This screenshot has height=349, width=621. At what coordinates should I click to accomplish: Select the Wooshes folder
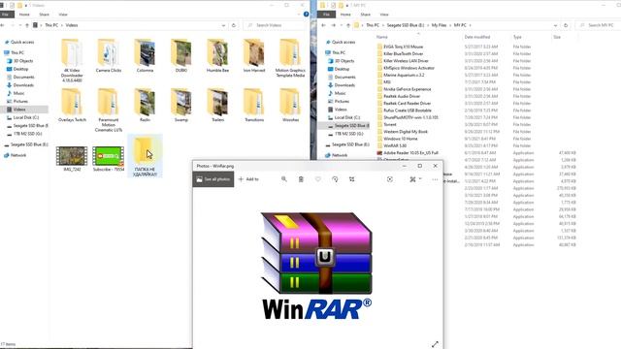290,106
